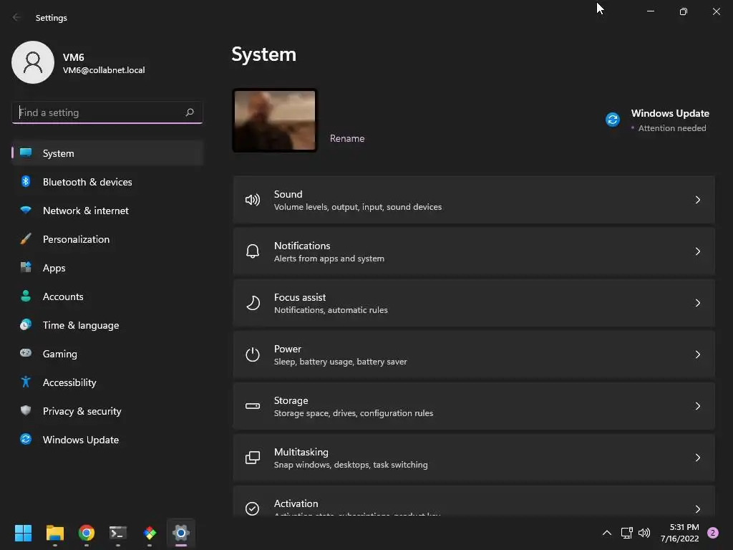
Task: Click the Focus assist moon icon
Action: pos(253,303)
